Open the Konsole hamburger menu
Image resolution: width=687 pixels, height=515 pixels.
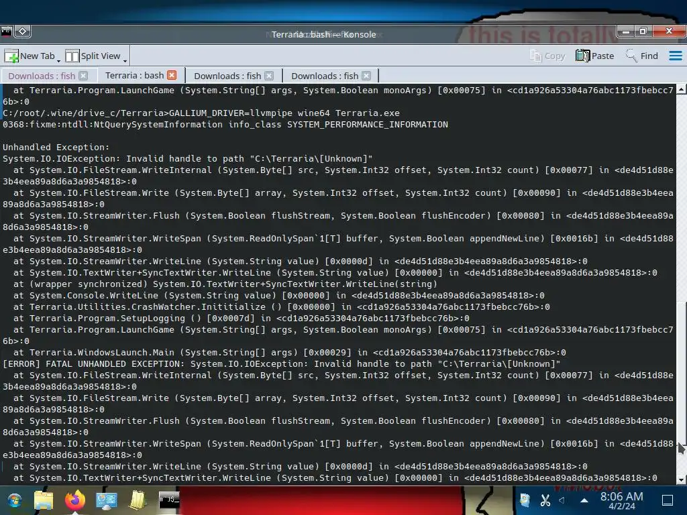(x=675, y=56)
